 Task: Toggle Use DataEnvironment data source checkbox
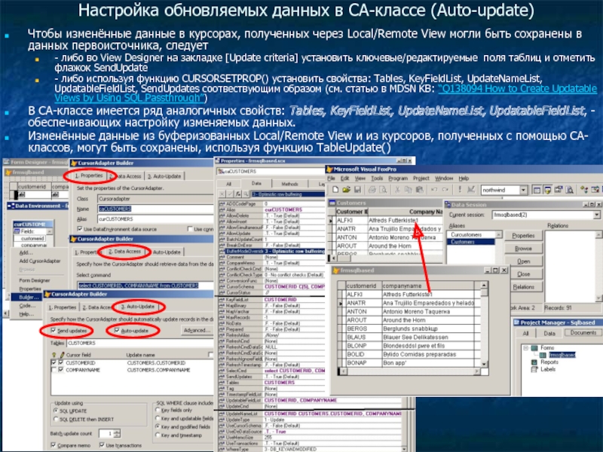point(80,229)
